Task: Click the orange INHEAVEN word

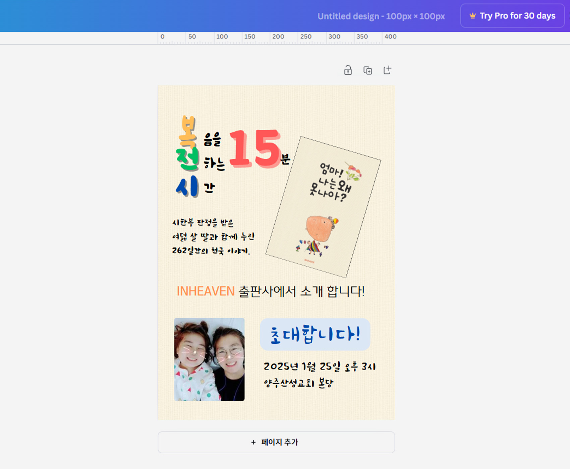Action: (205, 291)
